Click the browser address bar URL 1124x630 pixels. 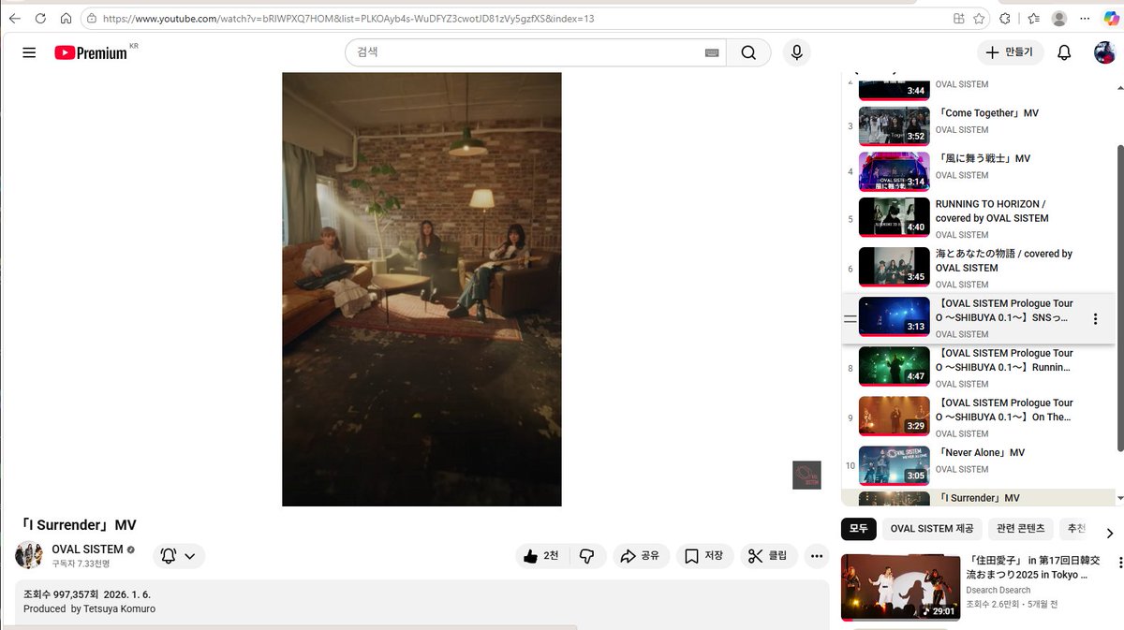coord(348,19)
